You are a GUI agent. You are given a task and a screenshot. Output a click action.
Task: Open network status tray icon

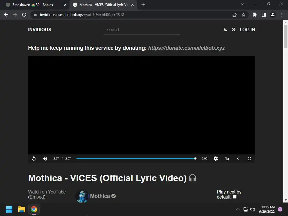[x=246, y=209]
